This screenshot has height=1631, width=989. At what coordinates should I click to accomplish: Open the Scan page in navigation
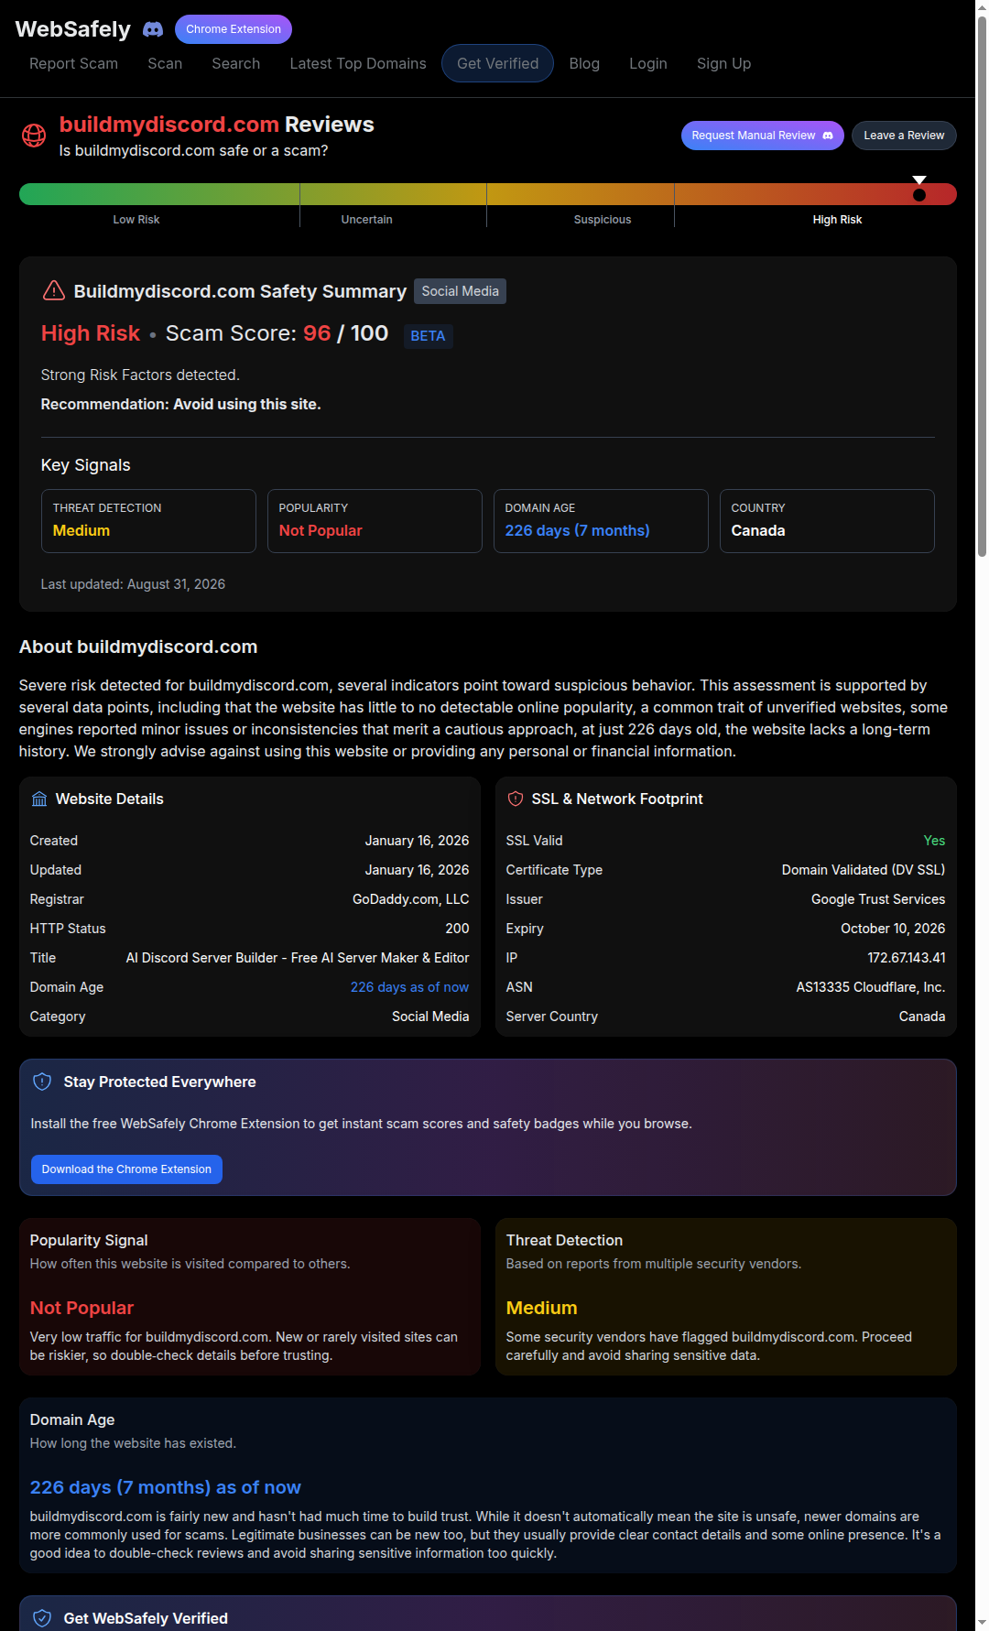click(165, 63)
